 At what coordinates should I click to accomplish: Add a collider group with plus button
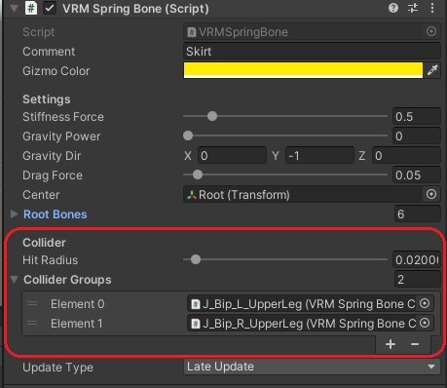point(391,344)
